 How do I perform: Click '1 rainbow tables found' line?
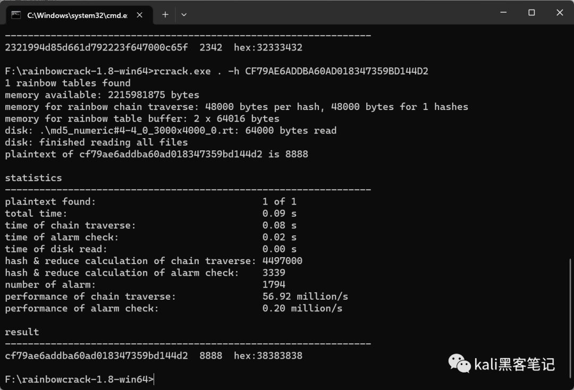[67, 83]
